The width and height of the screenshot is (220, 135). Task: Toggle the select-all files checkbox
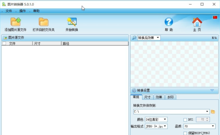(4, 43)
